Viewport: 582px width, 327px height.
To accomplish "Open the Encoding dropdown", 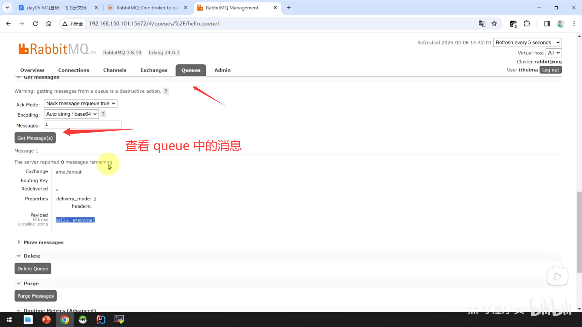I will (72, 114).
